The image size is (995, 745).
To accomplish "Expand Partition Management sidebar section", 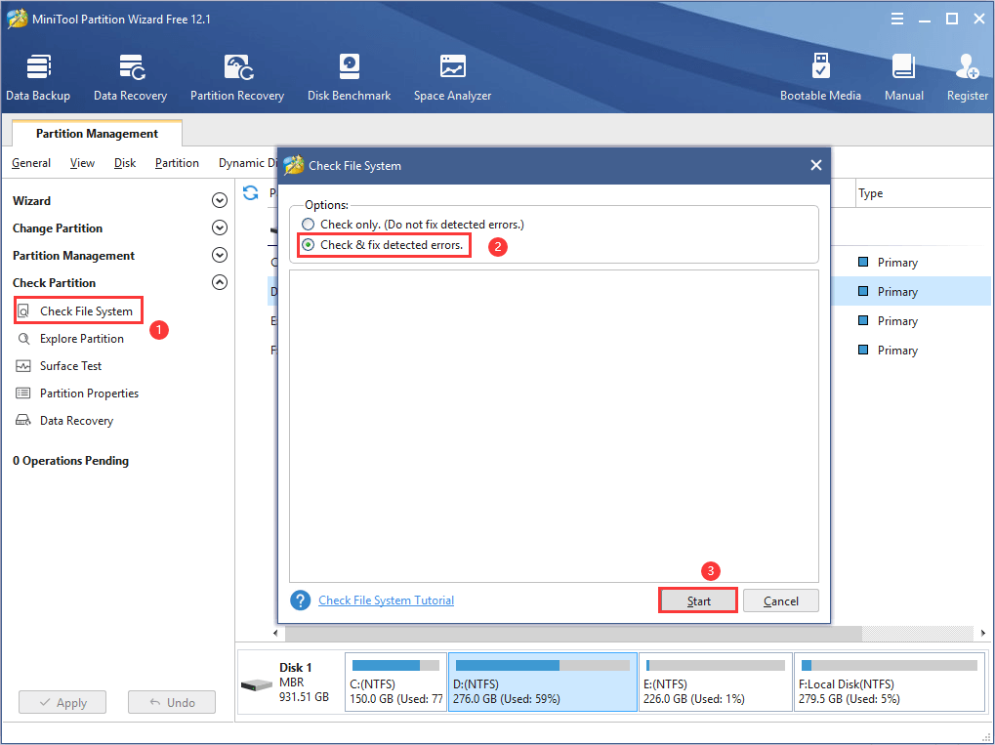I will [x=220, y=255].
